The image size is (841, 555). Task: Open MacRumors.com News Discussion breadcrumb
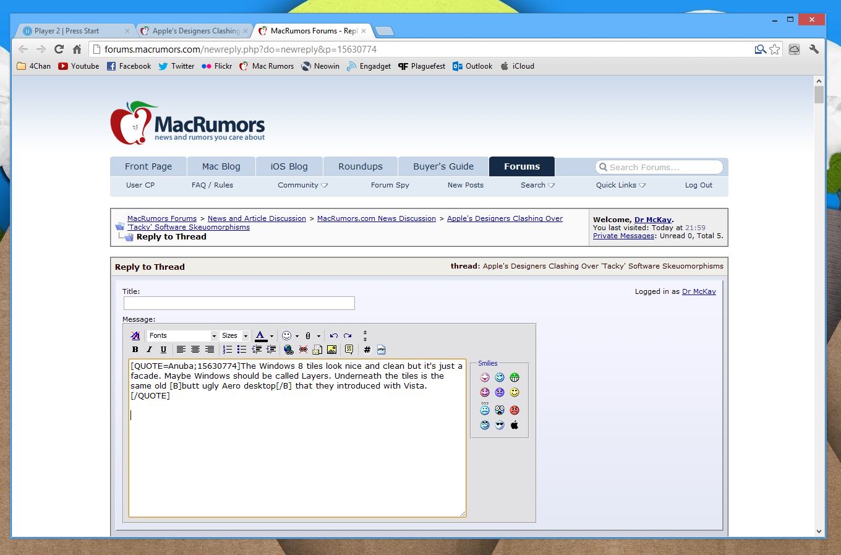(x=377, y=218)
